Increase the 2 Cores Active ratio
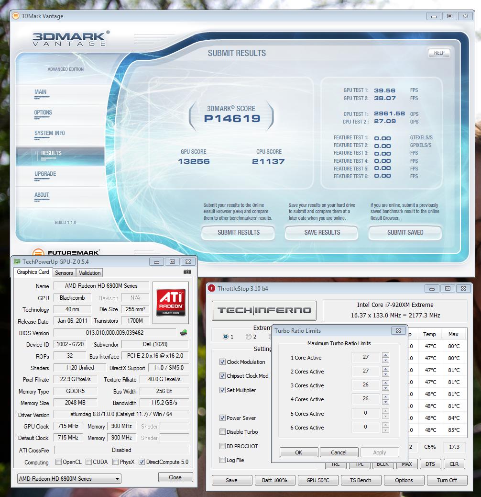Viewport: 481px width, 497px height. [x=385, y=369]
